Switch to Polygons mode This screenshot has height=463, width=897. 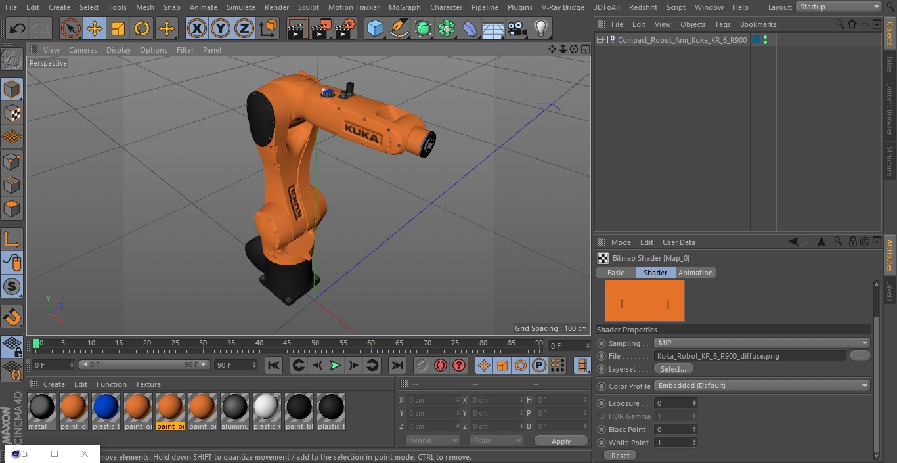coord(12,209)
